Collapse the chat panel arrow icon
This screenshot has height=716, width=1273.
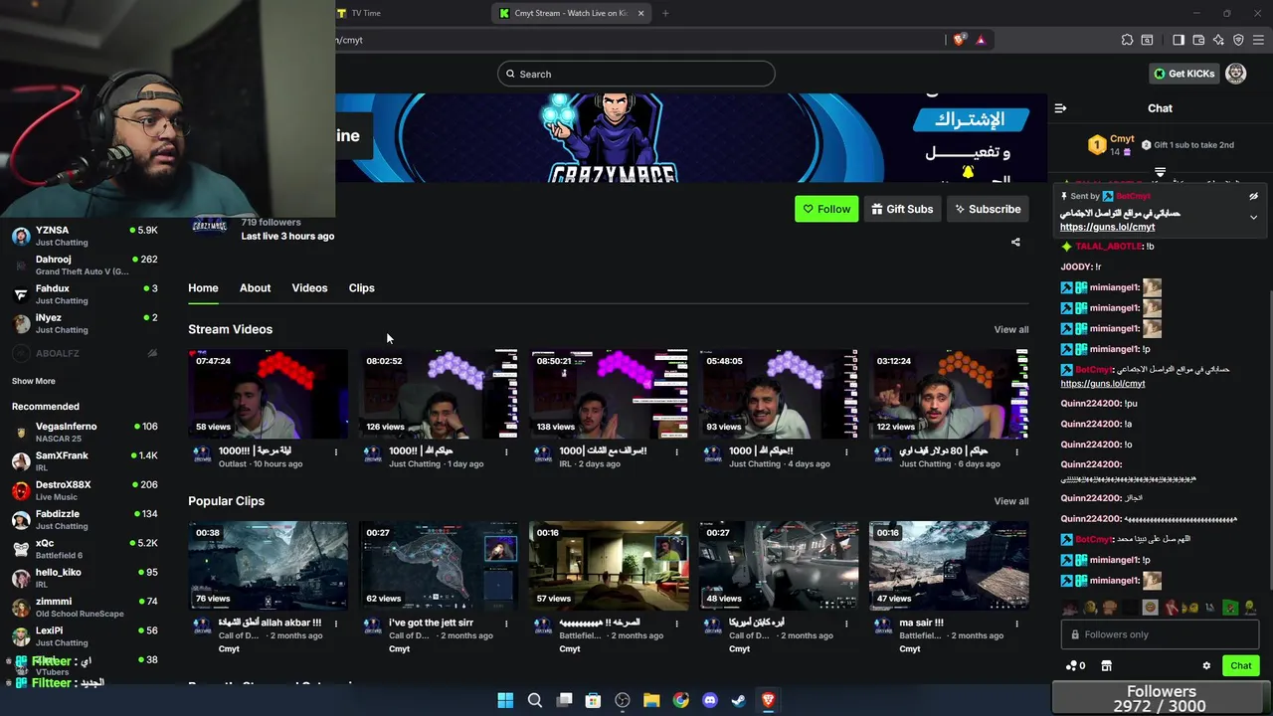(x=1060, y=108)
